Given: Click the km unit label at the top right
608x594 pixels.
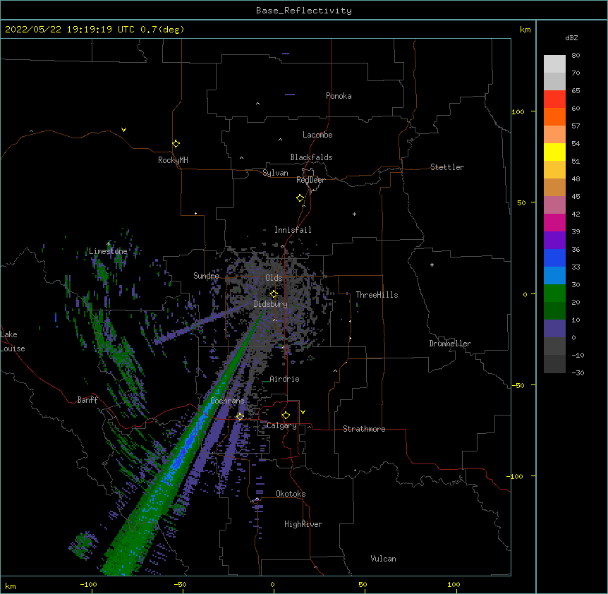Looking at the screenshot, I should (525, 30).
